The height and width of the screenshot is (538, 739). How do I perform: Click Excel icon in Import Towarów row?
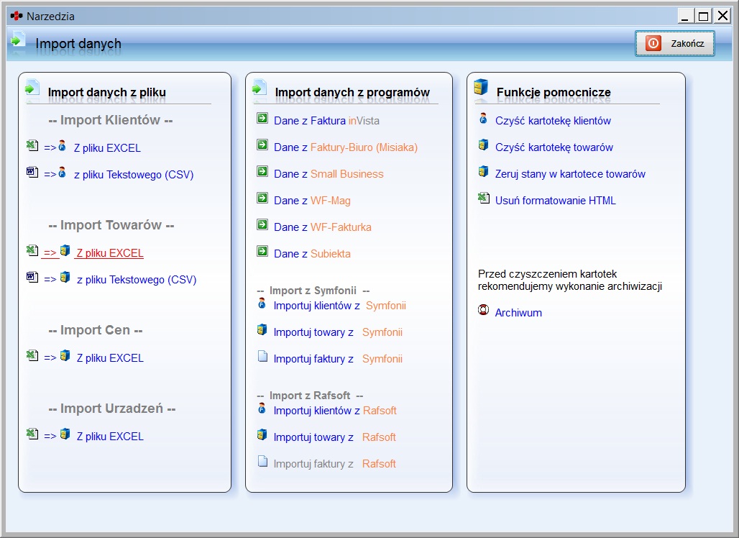[x=32, y=250]
